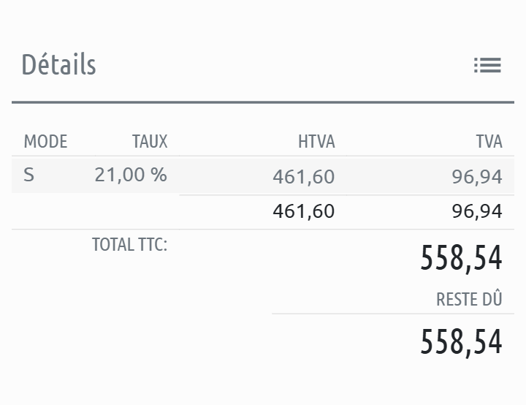This screenshot has height=405, width=526.
Task: Open the list menu icon beside Détails
Action: (x=487, y=66)
